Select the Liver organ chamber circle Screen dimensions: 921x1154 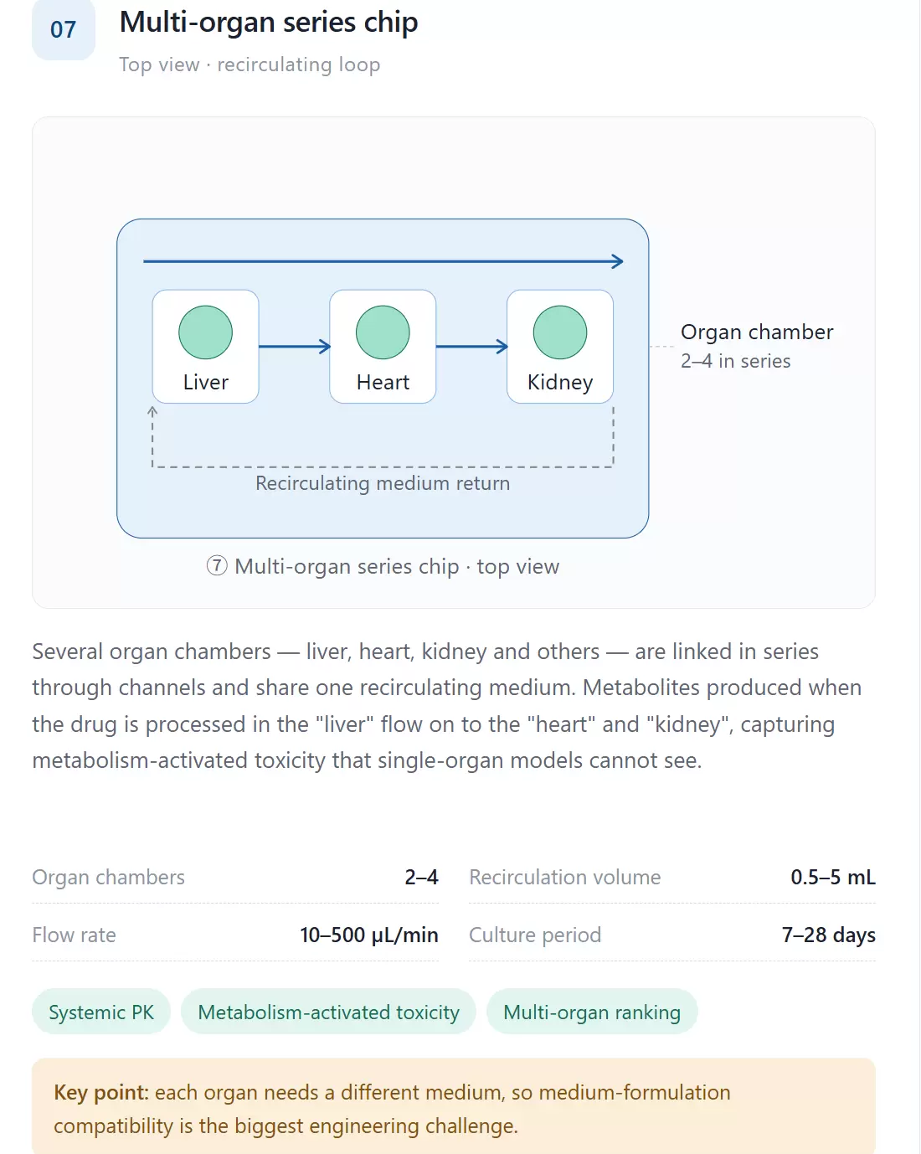click(x=205, y=332)
